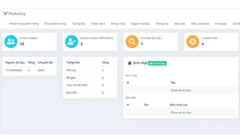This screenshot has width=240, height=140.
Task: Click the Mới lưu status row
Action: click(x=90, y=70)
